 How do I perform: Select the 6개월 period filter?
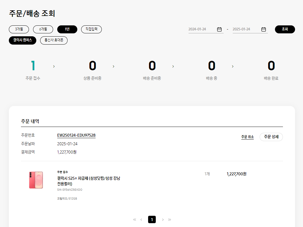point(43,29)
